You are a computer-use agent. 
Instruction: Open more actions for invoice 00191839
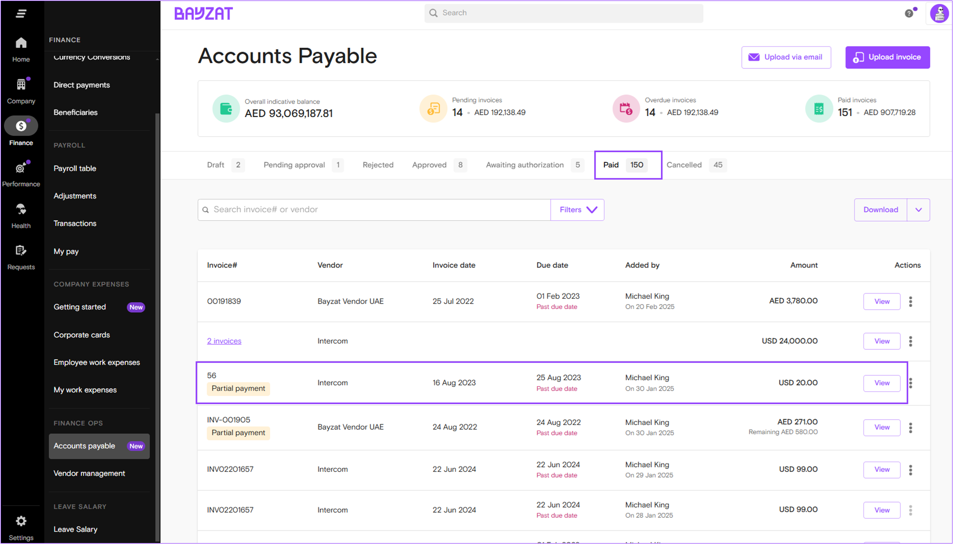(x=911, y=302)
